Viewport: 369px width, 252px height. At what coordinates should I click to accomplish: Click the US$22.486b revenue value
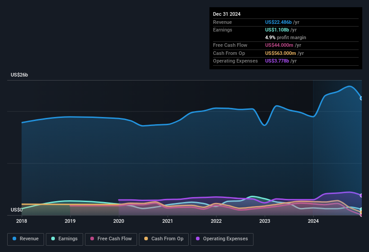(x=278, y=22)
